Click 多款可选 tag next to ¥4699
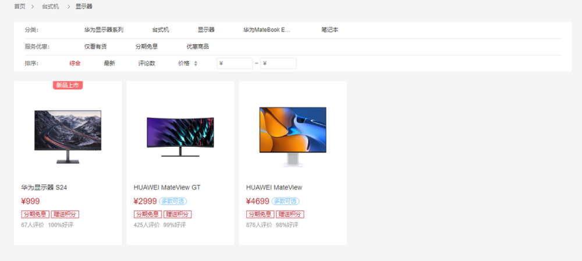The image size is (582, 261). click(x=285, y=202)
